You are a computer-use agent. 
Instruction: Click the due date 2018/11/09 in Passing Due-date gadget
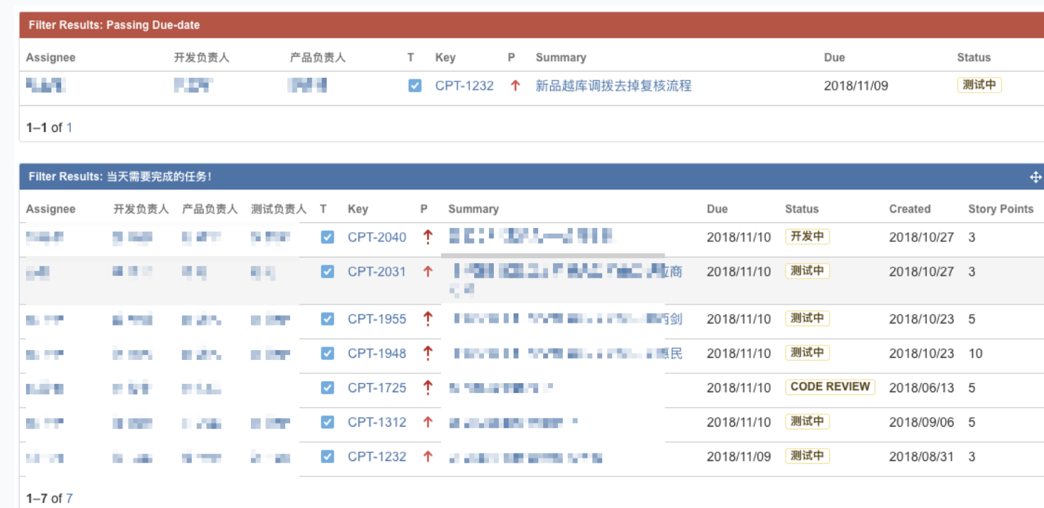coord(856,86)
